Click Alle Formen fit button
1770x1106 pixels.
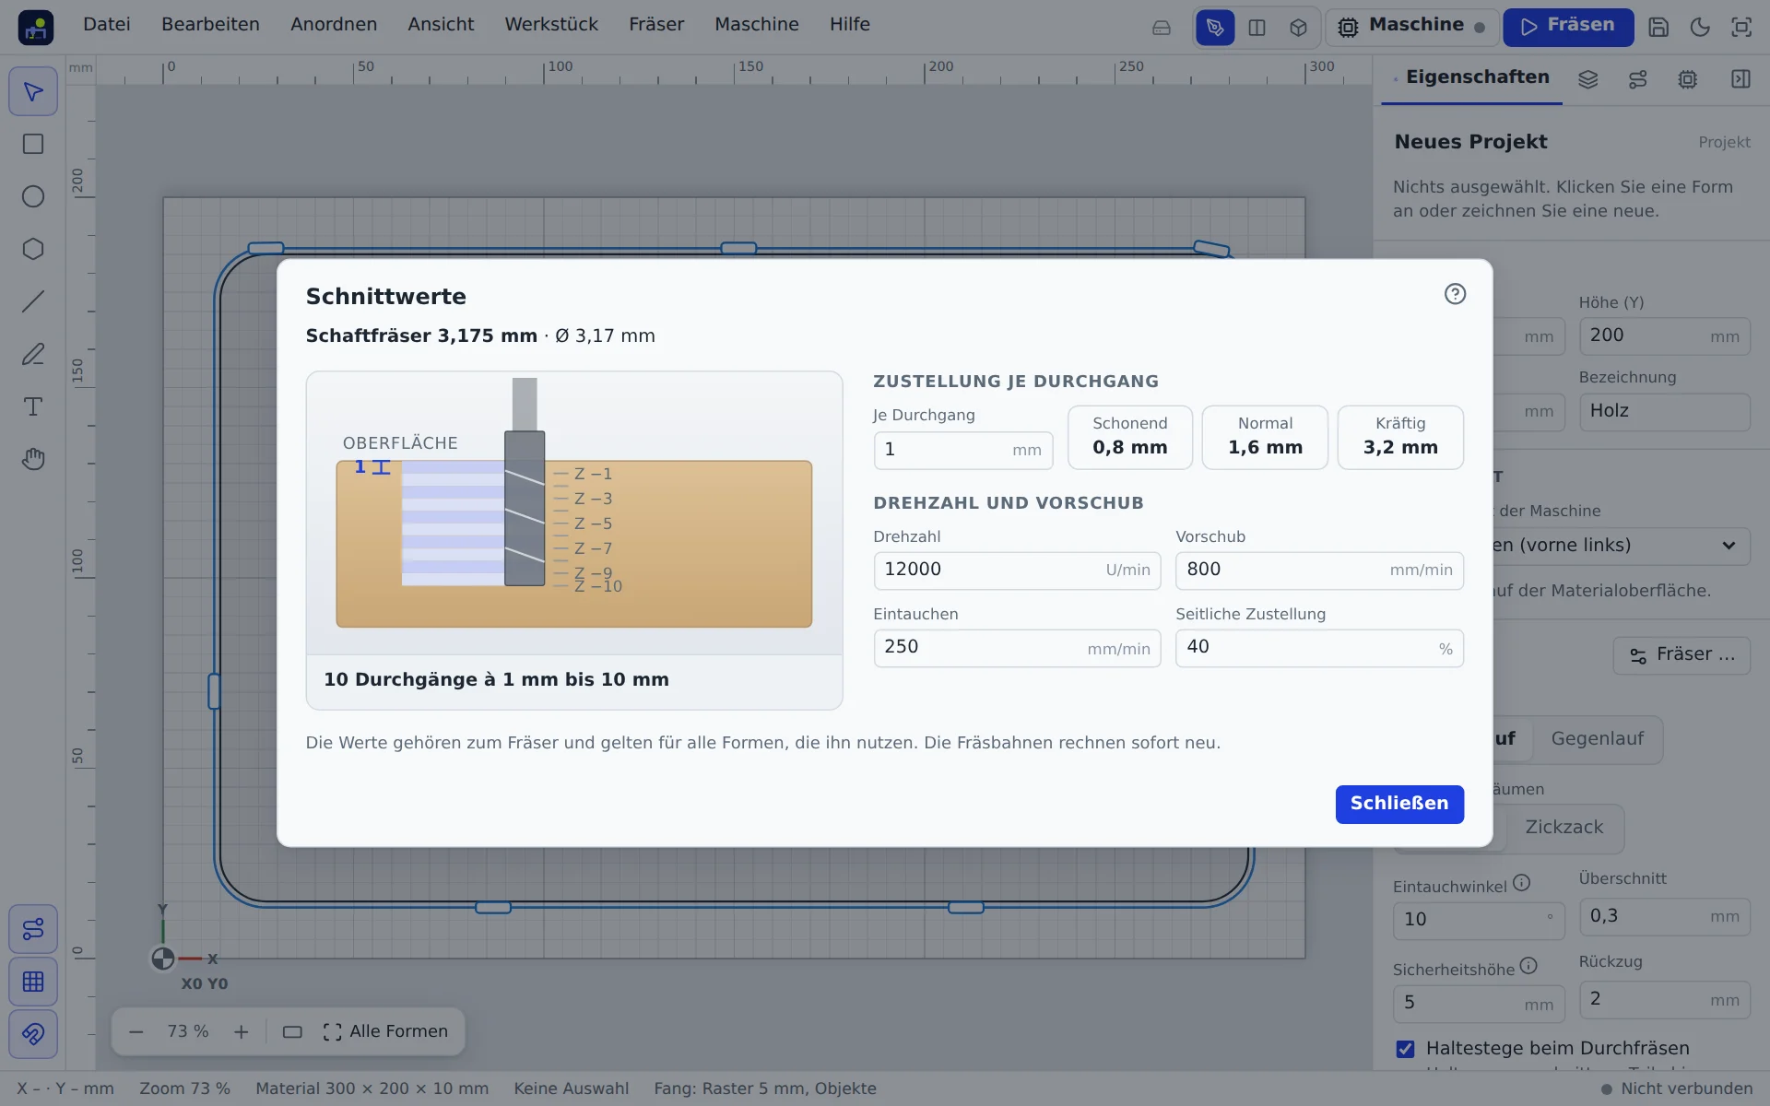point(385,1032)
